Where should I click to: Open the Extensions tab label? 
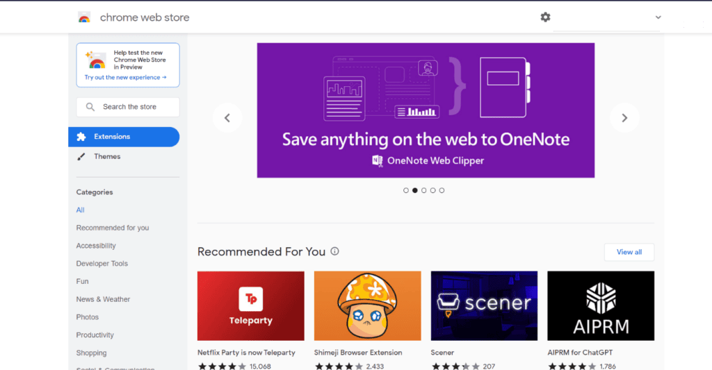point(112,137)
